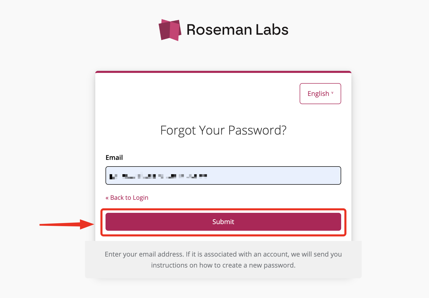Click the crimson top border of the card
The height and width of the screenshot is (298, 429).
[x=223, y=72]
